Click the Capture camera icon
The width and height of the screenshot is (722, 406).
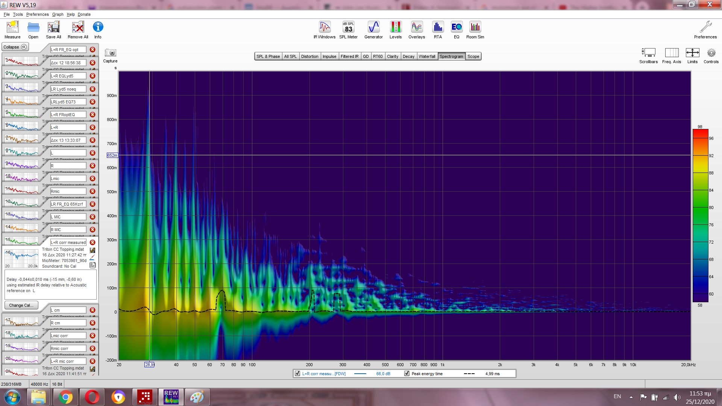click(x=111, y=53)
